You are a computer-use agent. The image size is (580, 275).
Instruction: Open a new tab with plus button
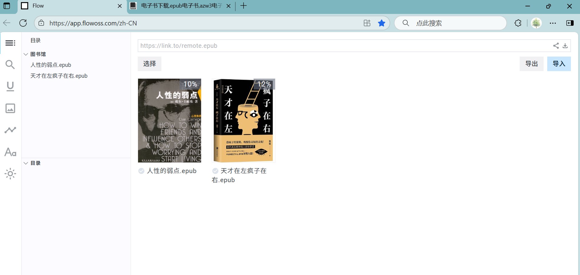(244, 6)
